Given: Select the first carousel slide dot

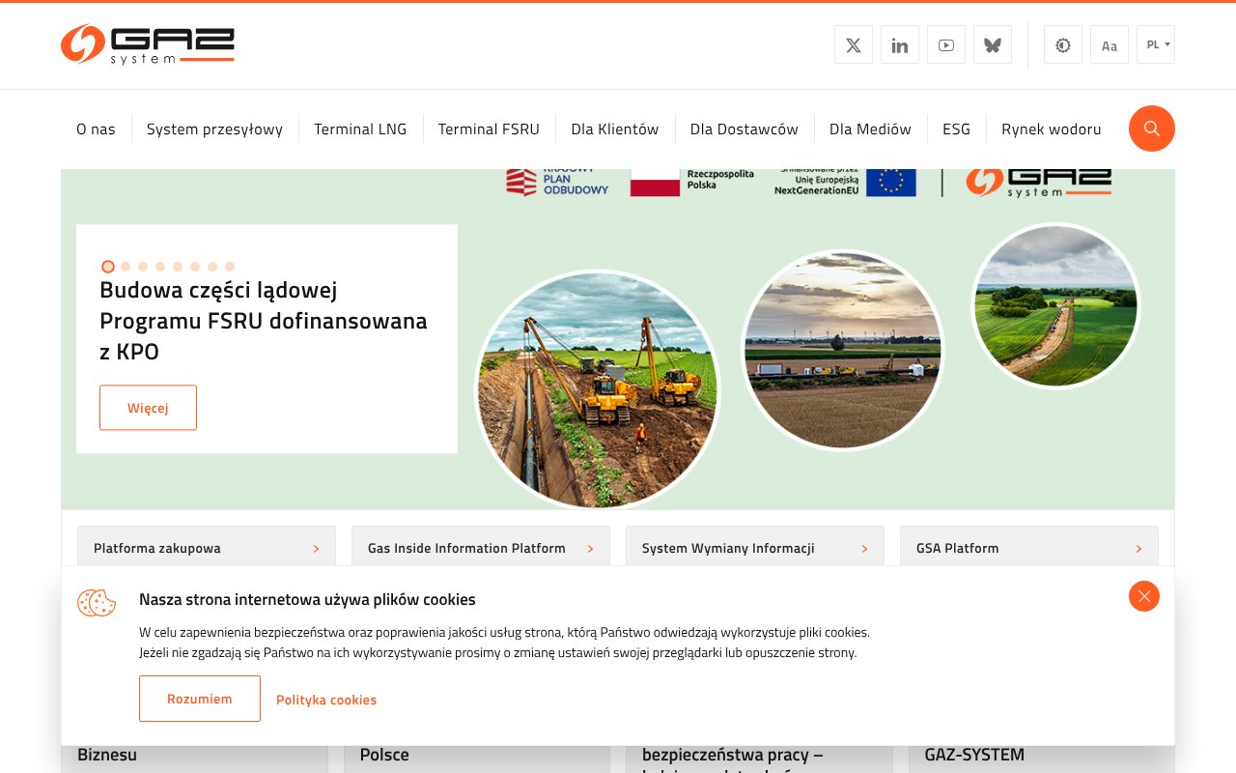Looking at the screenshot, I should (108, 266).
